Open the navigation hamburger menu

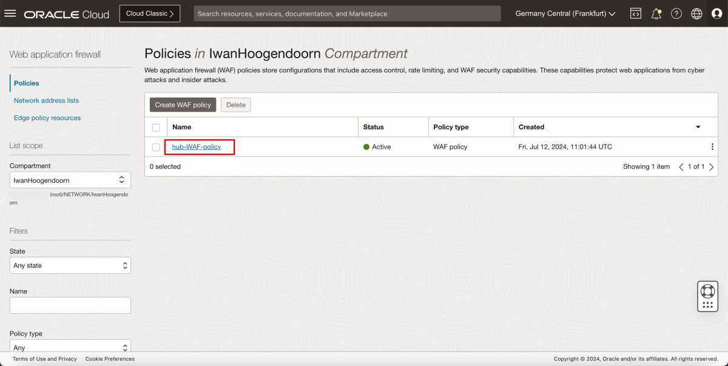(10, 13)
